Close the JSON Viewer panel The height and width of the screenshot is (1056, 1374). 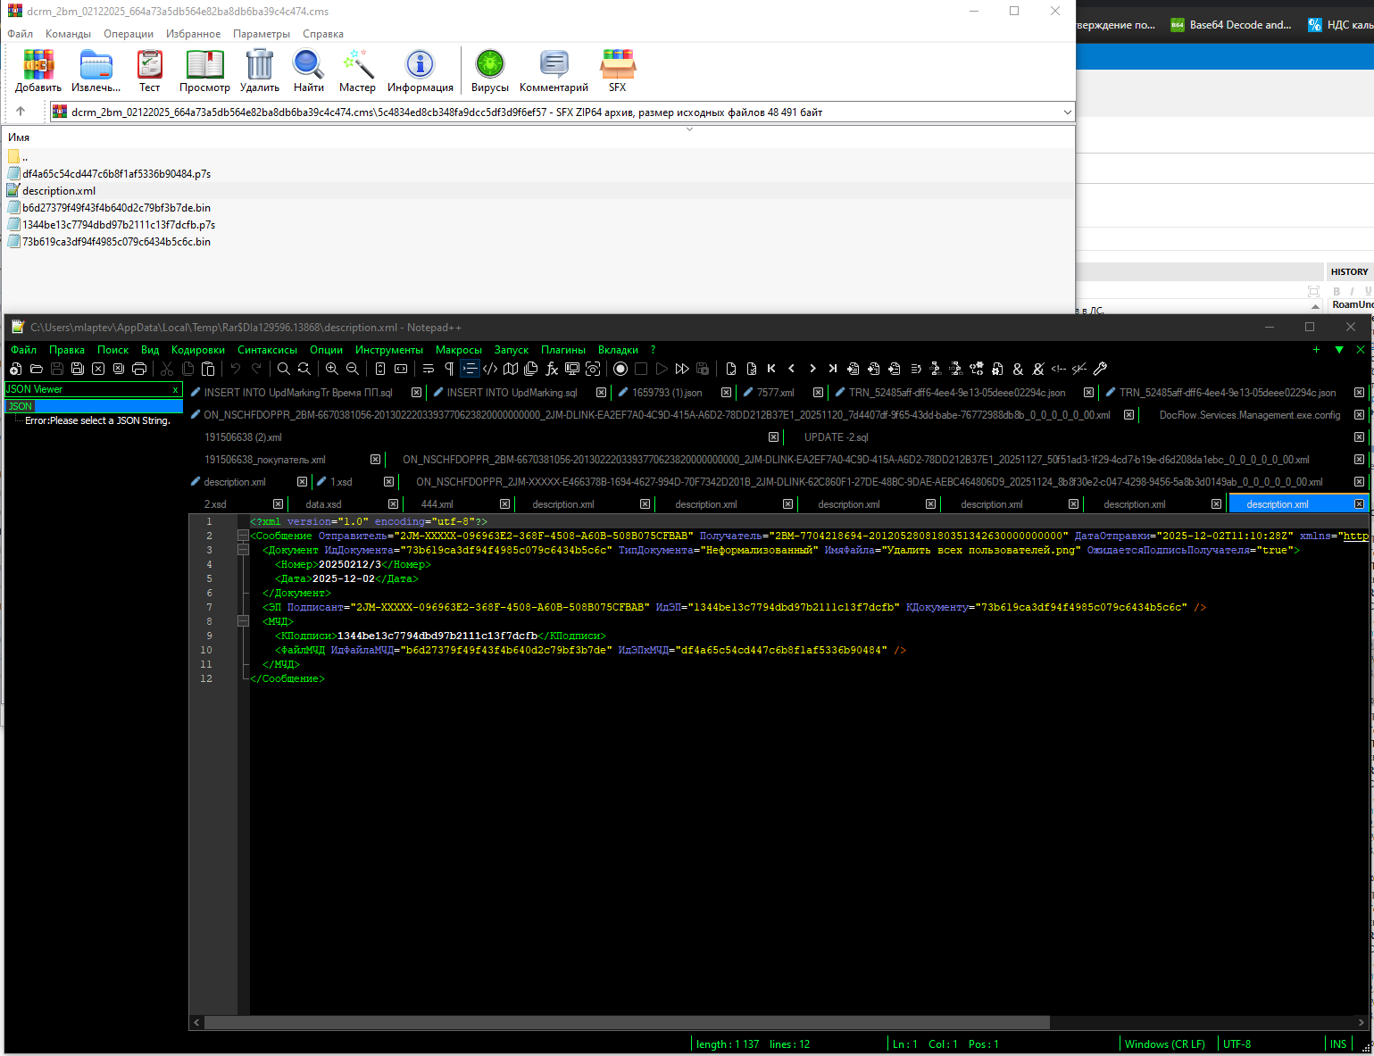[175, 389]
